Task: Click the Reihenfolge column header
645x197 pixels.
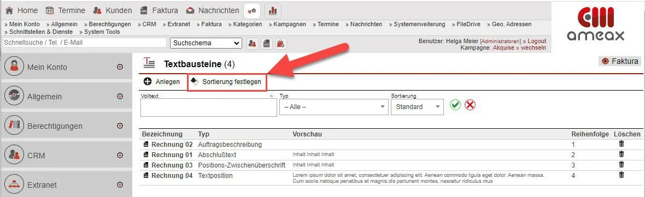Action: point(590,134)
